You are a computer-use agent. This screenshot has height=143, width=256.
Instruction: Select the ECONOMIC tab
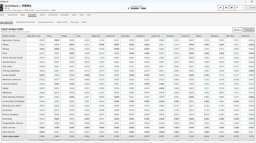coord(32,15)
